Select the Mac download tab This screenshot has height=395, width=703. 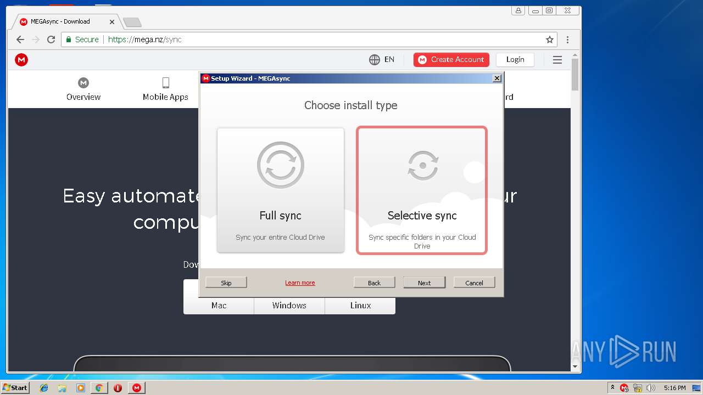tap(219, 306)
